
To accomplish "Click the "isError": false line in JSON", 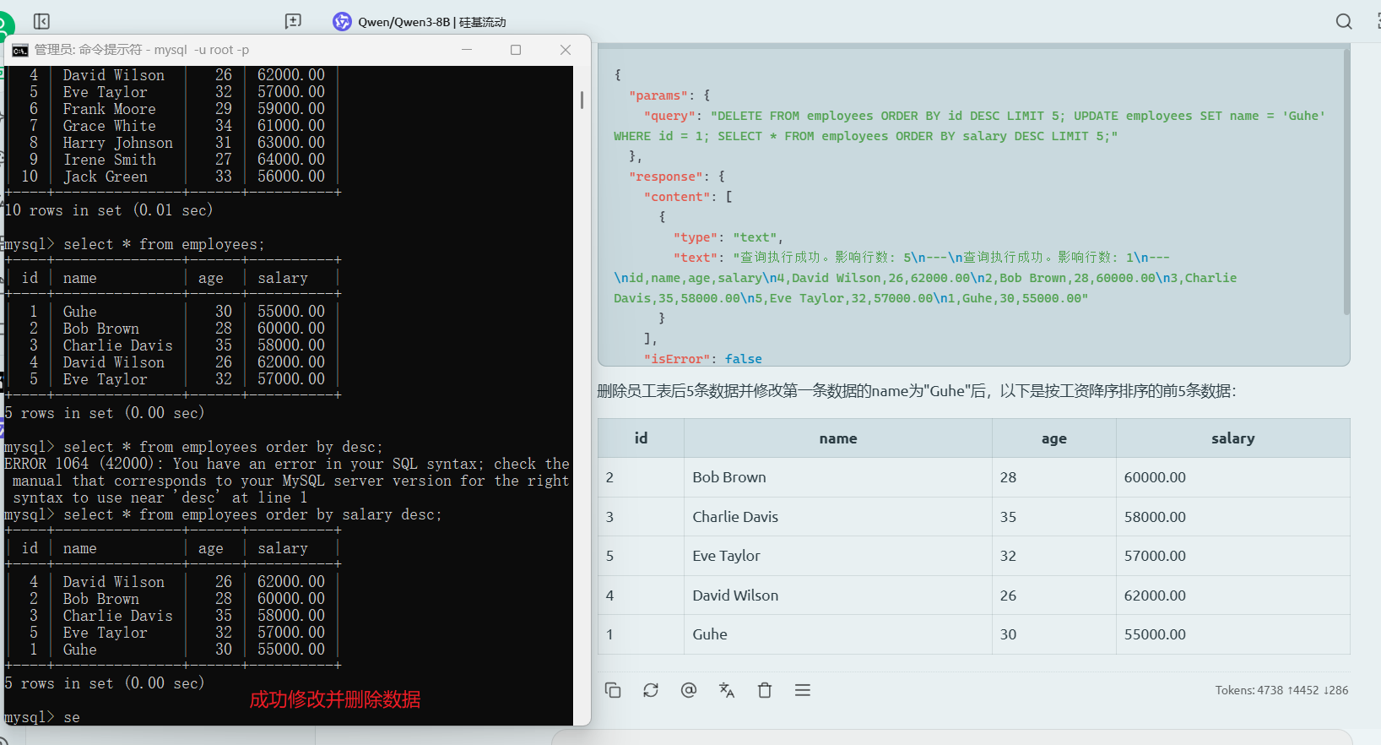I will coord(702,359).
